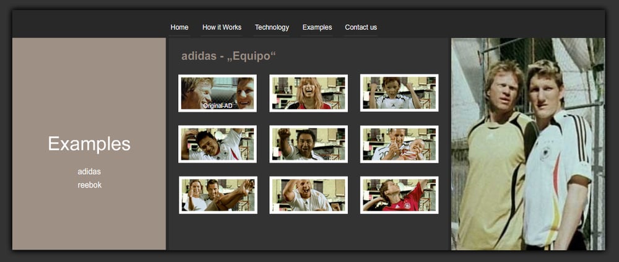Screen dimensions: 619x262
Task: Open thumbnail of man with raised fist
Action: [x=308, y=144]
